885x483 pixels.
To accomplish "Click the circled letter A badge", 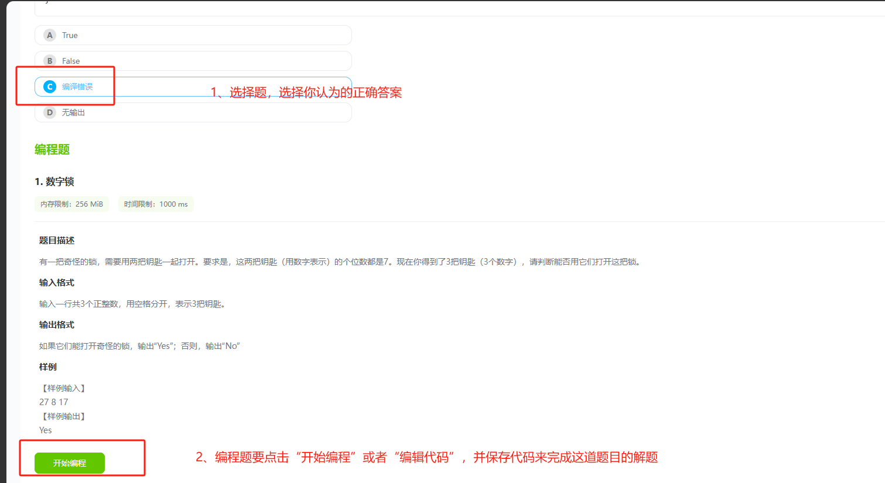I will pos(50,35).
